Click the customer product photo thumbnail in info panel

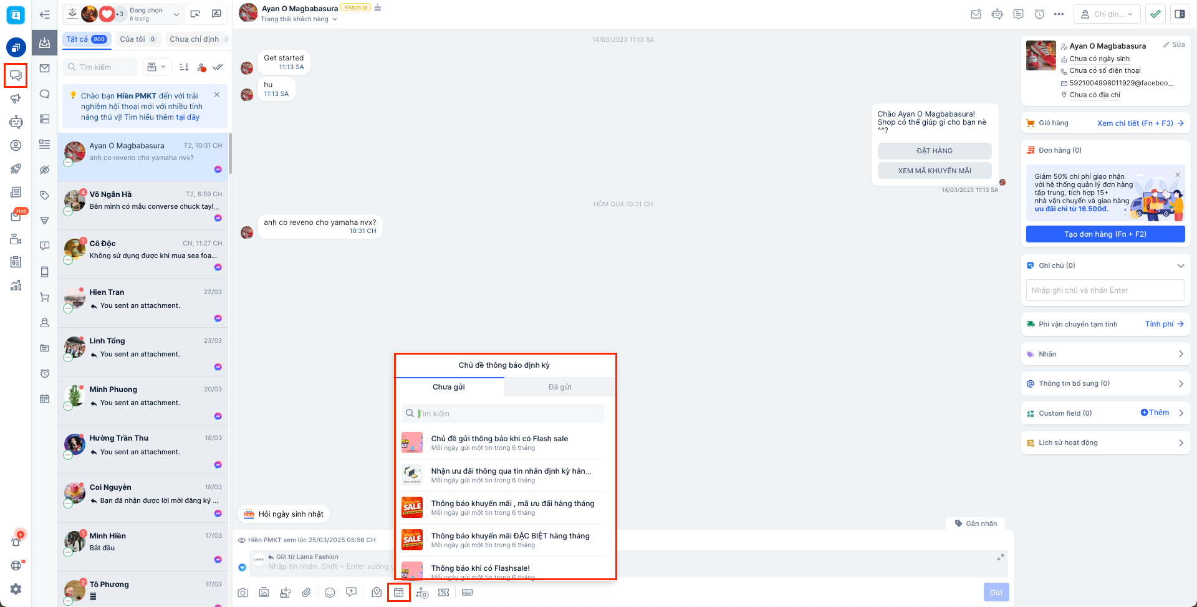click(1041, 55)
